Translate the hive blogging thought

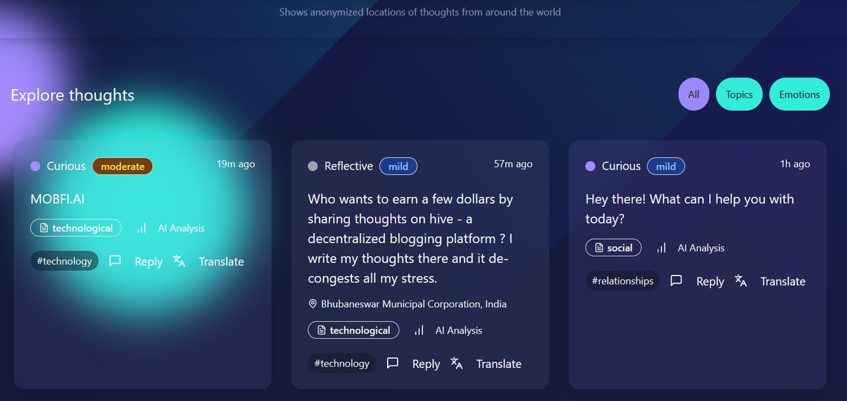(x=499, y=364)
